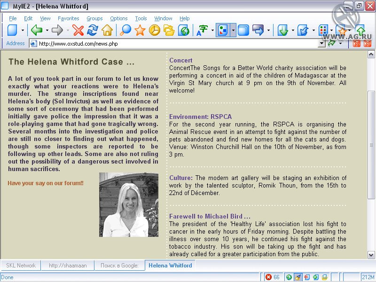Click the globe icon in the status bar
This screenshot has width=376, height=282.
point(289,277)
